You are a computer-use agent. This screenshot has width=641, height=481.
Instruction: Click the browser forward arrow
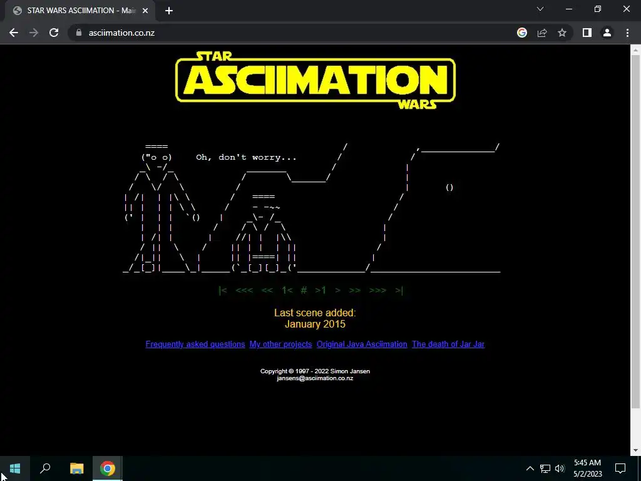[34, 33]
